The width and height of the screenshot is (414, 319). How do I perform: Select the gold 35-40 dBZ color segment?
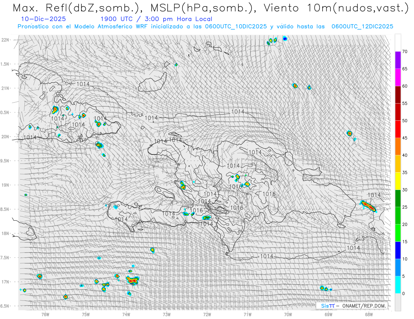398,164
